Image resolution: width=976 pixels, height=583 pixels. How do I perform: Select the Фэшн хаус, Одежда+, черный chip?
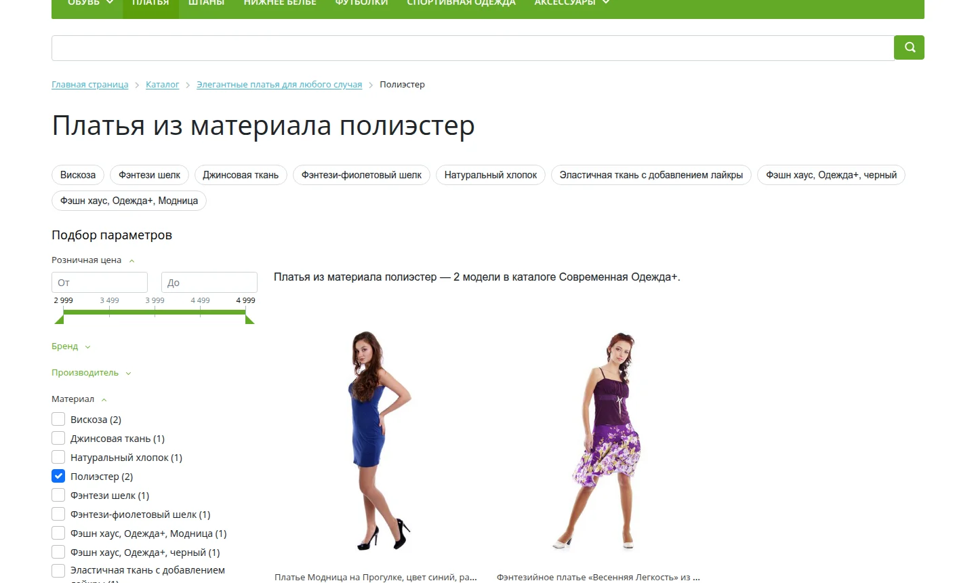click(831, 175)
